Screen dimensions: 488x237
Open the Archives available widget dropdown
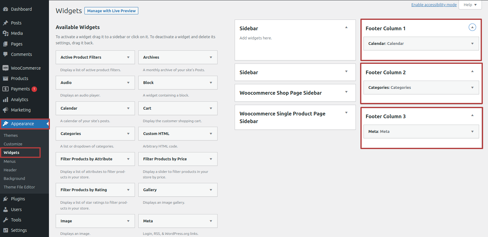click(x=210, y=57)
